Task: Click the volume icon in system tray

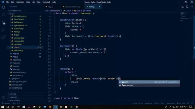Action: coord(177,107)
